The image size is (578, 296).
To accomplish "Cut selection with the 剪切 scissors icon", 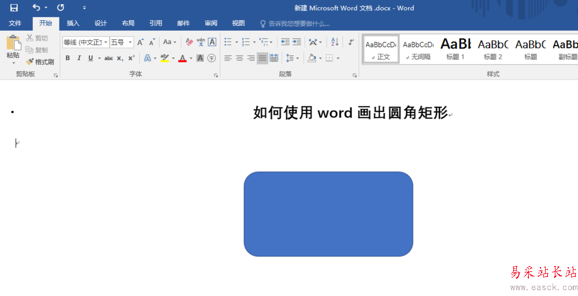I will click(x=29, y=38).
